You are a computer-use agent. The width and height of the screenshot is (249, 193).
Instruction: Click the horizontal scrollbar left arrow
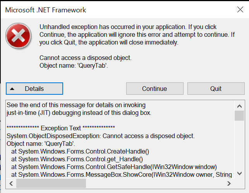coord(10,183)
